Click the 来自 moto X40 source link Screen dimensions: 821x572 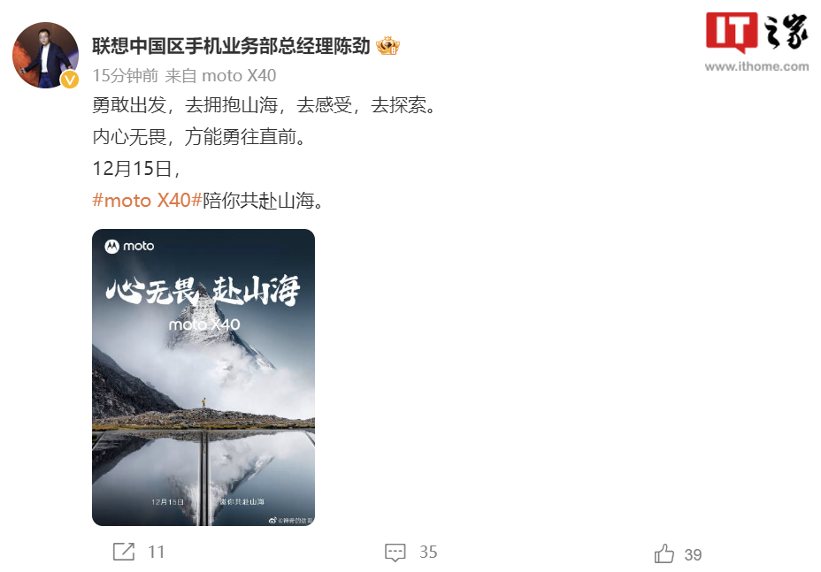click(x=220, y=75)
